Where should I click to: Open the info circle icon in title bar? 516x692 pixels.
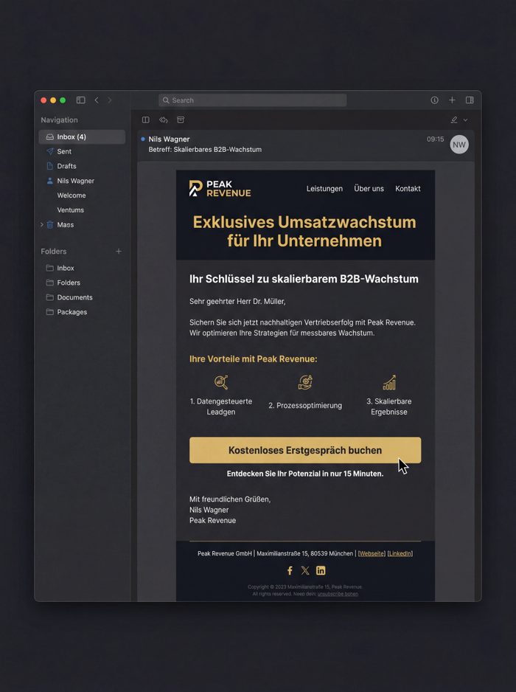434,100
